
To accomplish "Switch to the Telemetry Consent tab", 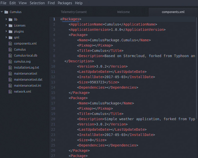I will tap(74, 12).
